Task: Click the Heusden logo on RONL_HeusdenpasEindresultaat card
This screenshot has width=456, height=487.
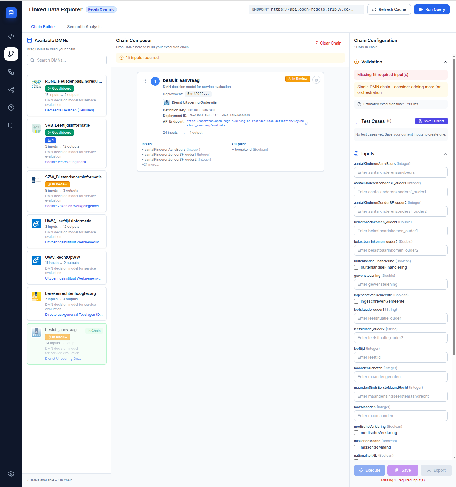Action: coord(36,84)
